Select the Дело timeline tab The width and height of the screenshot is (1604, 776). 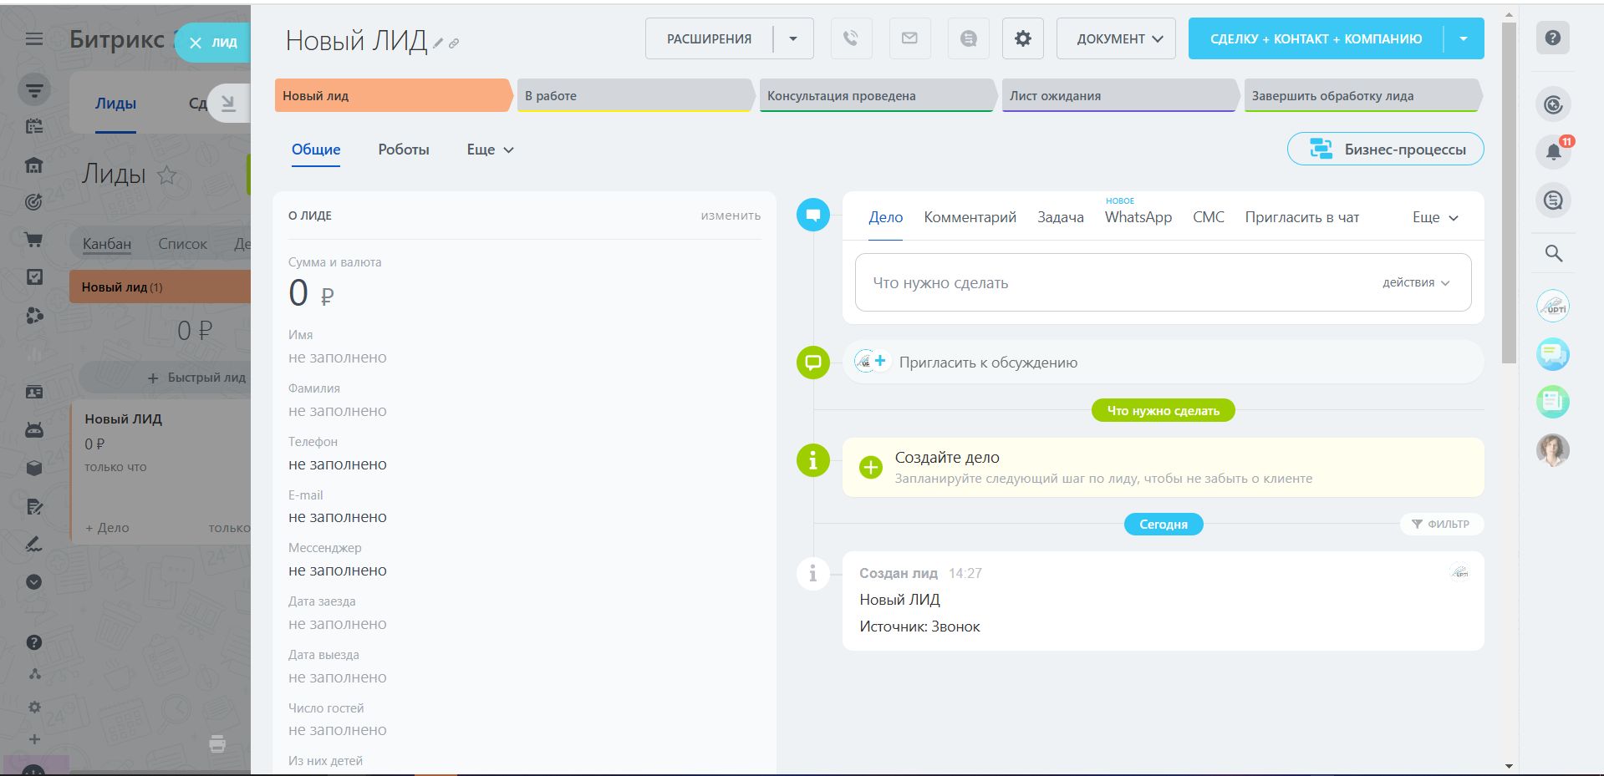(x=886, y=217)
